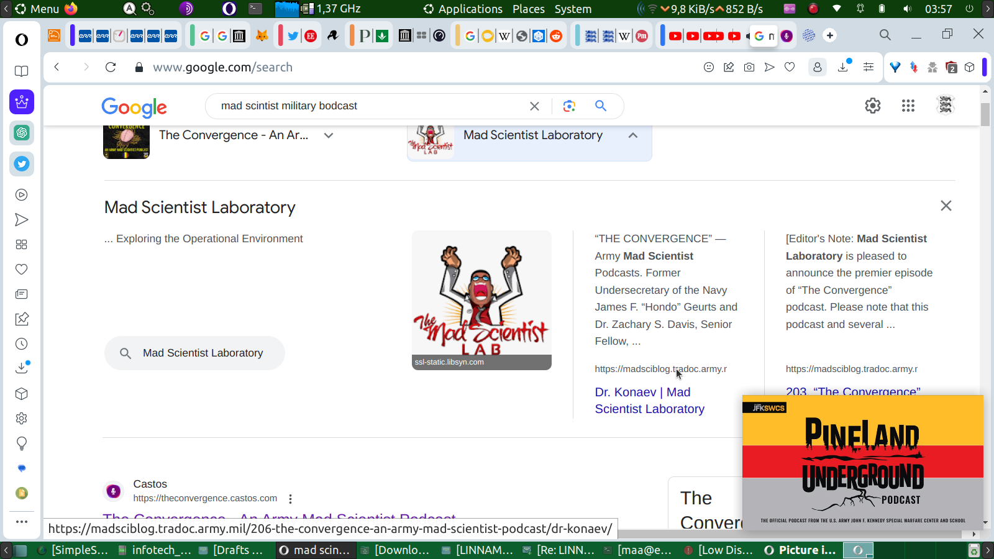Open the clock showing 03:57
Image resolution: width=994 pixels, height=559 pixels.
coord(938,9)
